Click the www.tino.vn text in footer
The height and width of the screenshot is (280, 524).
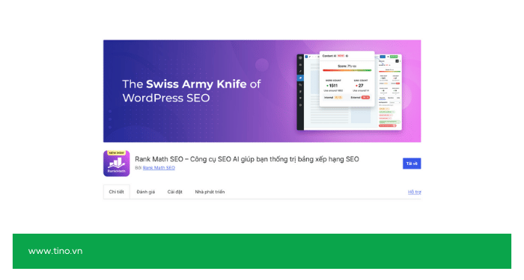tap(55, 251)
